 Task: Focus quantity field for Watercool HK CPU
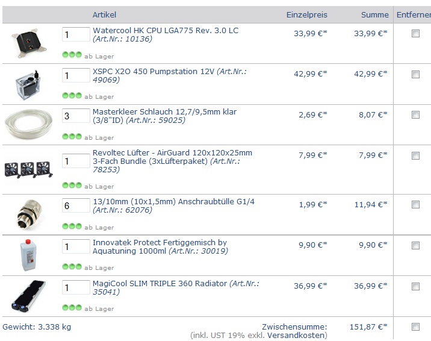[76, 34]
